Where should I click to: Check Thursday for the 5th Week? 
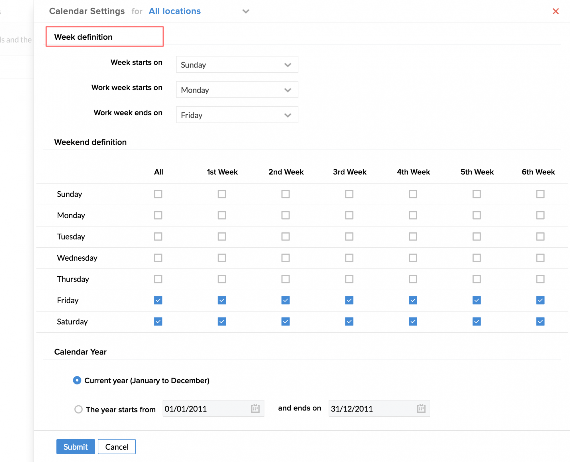[477, 279]
